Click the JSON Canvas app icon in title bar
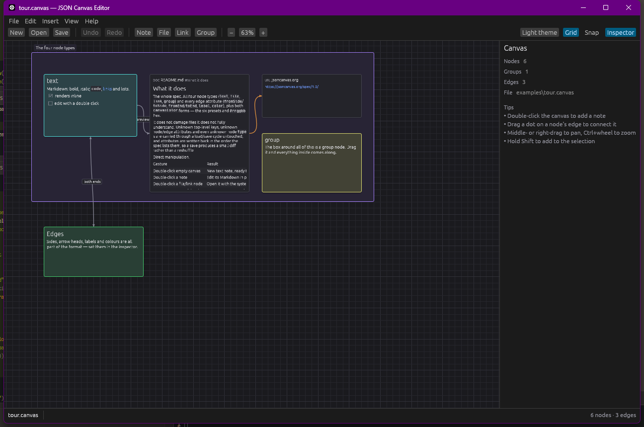The width and height of the screenshot is (644, 427). click(12, 8)
